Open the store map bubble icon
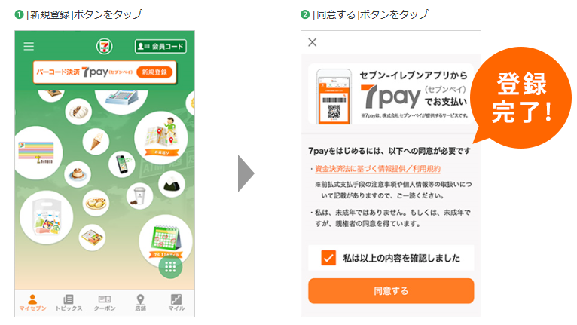 coord(160,138)
